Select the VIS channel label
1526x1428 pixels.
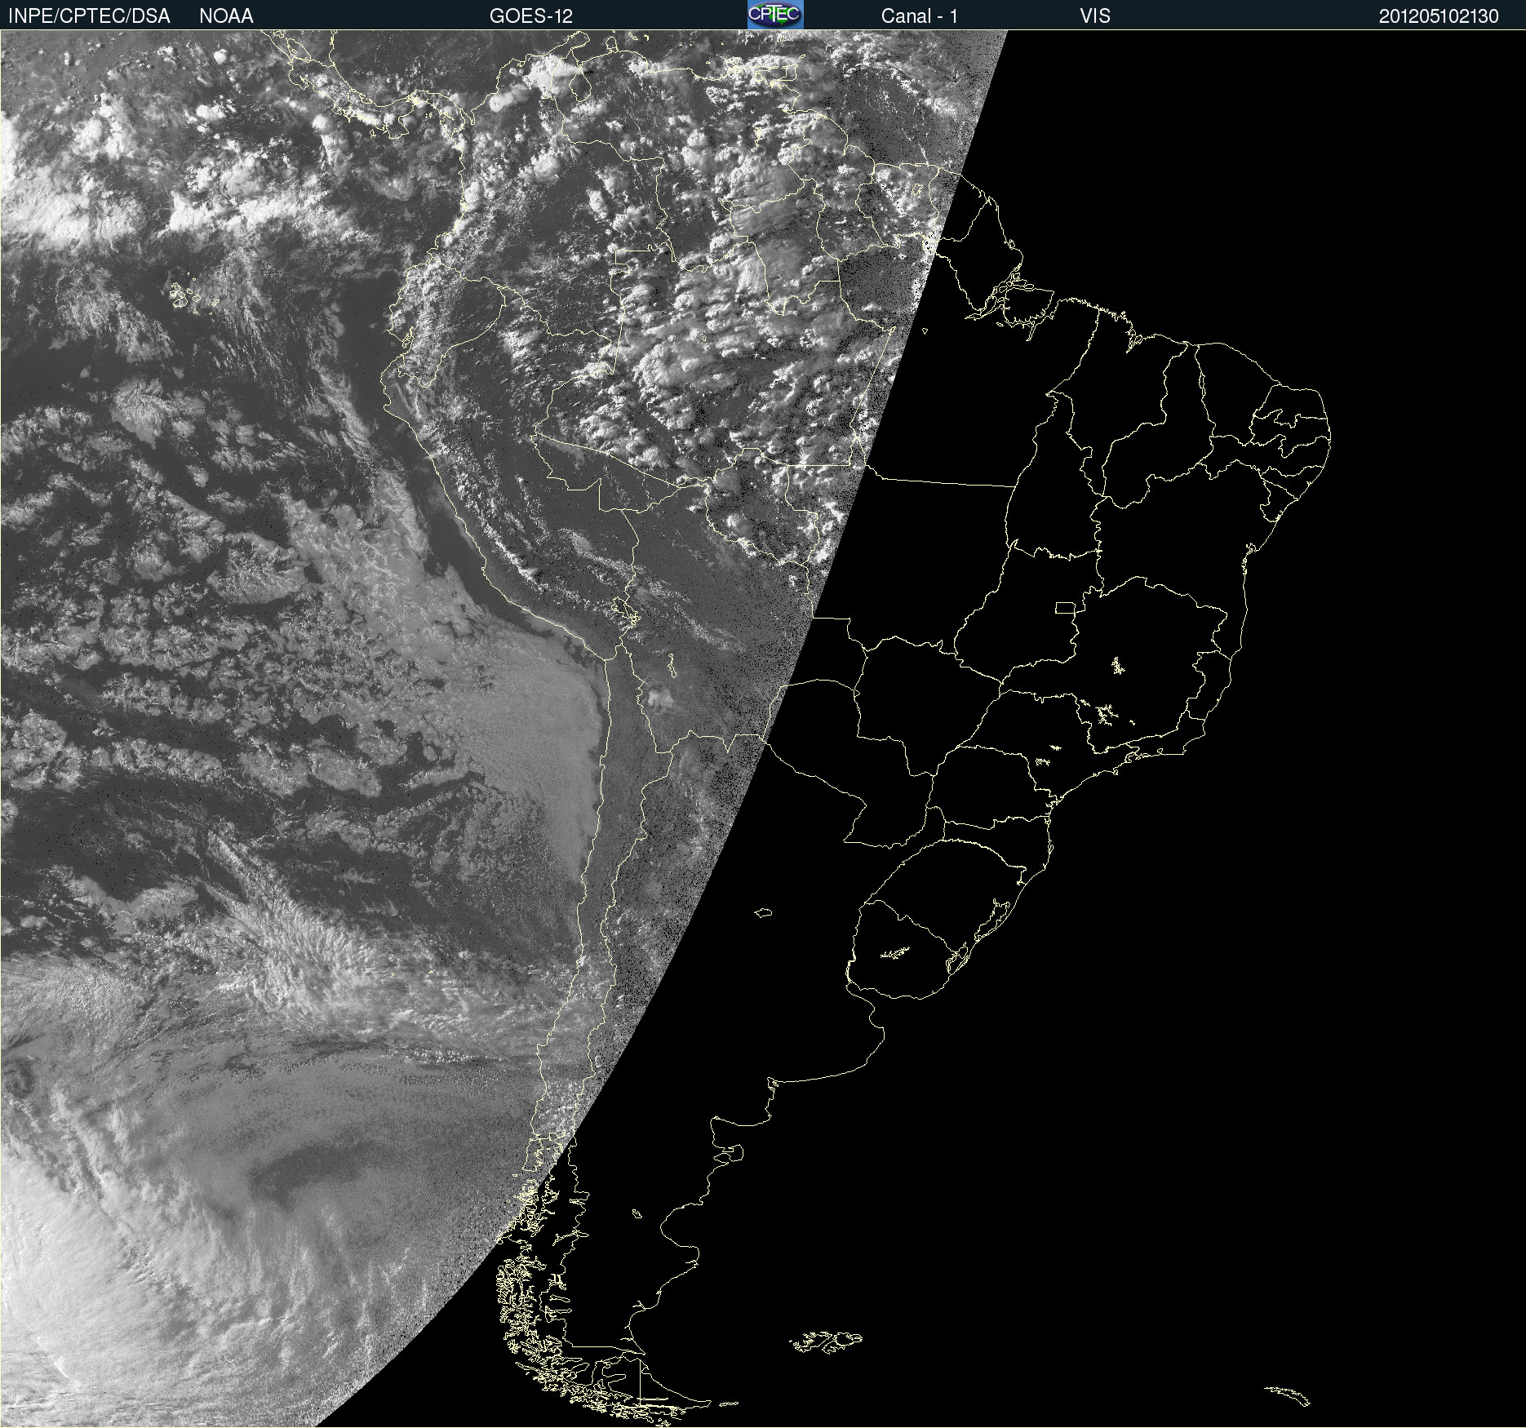click(1095, 16)
